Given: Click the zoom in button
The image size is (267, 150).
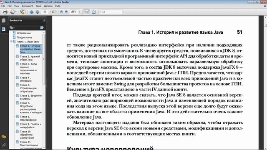Looking at the screenshot, I should [x=66, y=12].
